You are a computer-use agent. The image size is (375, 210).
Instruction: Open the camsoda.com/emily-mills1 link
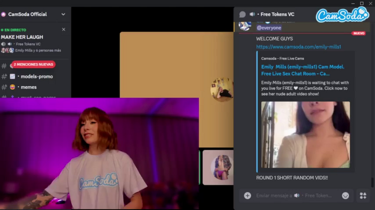(x=299, y=47)
